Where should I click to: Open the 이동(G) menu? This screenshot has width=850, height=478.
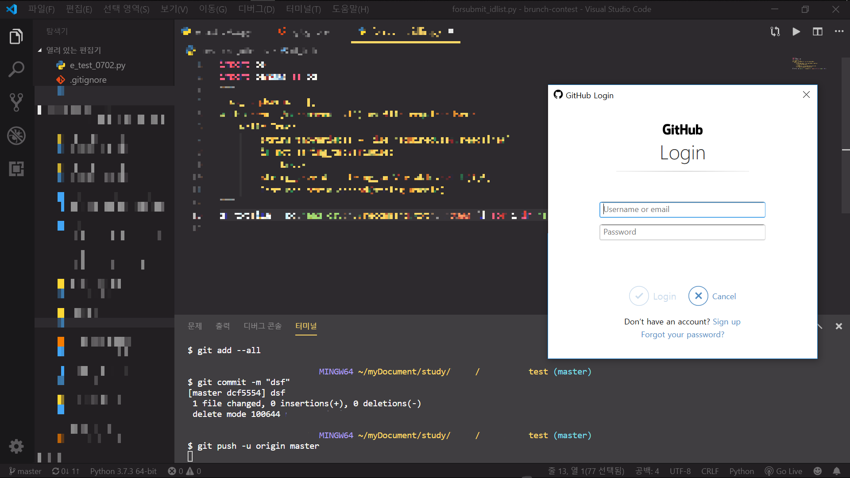213,9
